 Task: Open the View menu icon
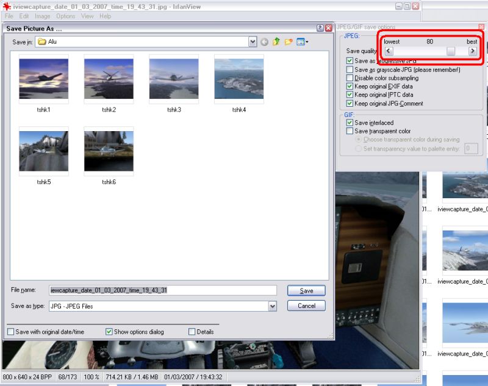pos(302,42)
